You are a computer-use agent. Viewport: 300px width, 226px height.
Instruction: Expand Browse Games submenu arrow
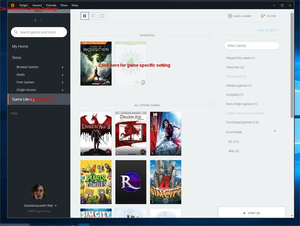pyautogui.click(x=62, y=67)
